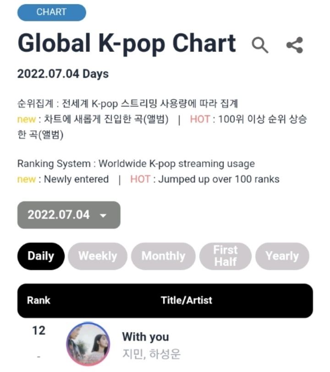Click the Rank column header
Image resolution: width=330 pixels, height=372 pixels.
(x=38, y=300)
